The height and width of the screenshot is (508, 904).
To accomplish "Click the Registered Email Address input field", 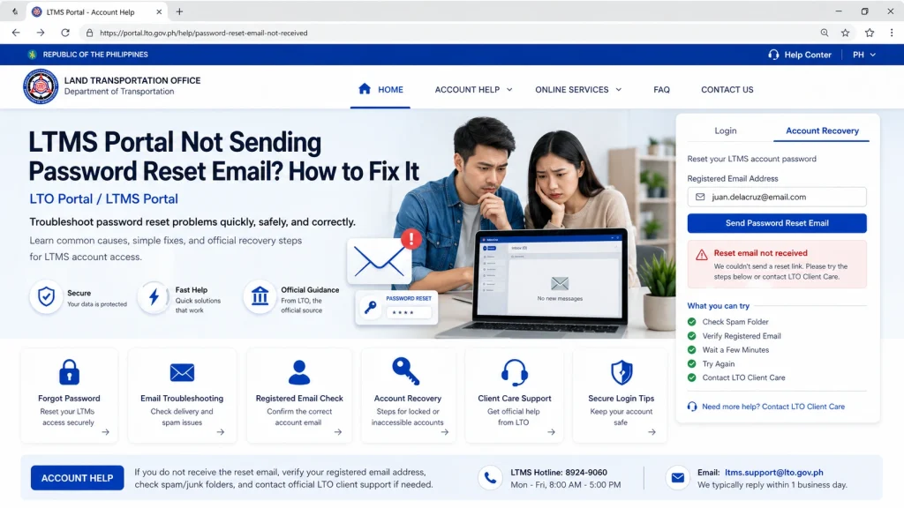I will (777, 197).
